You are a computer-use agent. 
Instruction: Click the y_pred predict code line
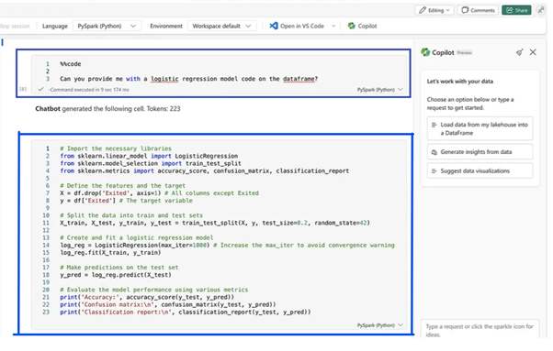116,275
